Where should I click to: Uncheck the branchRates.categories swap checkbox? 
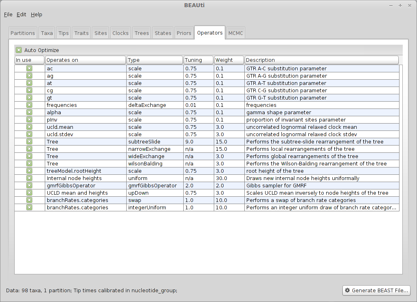pos(29,200)
